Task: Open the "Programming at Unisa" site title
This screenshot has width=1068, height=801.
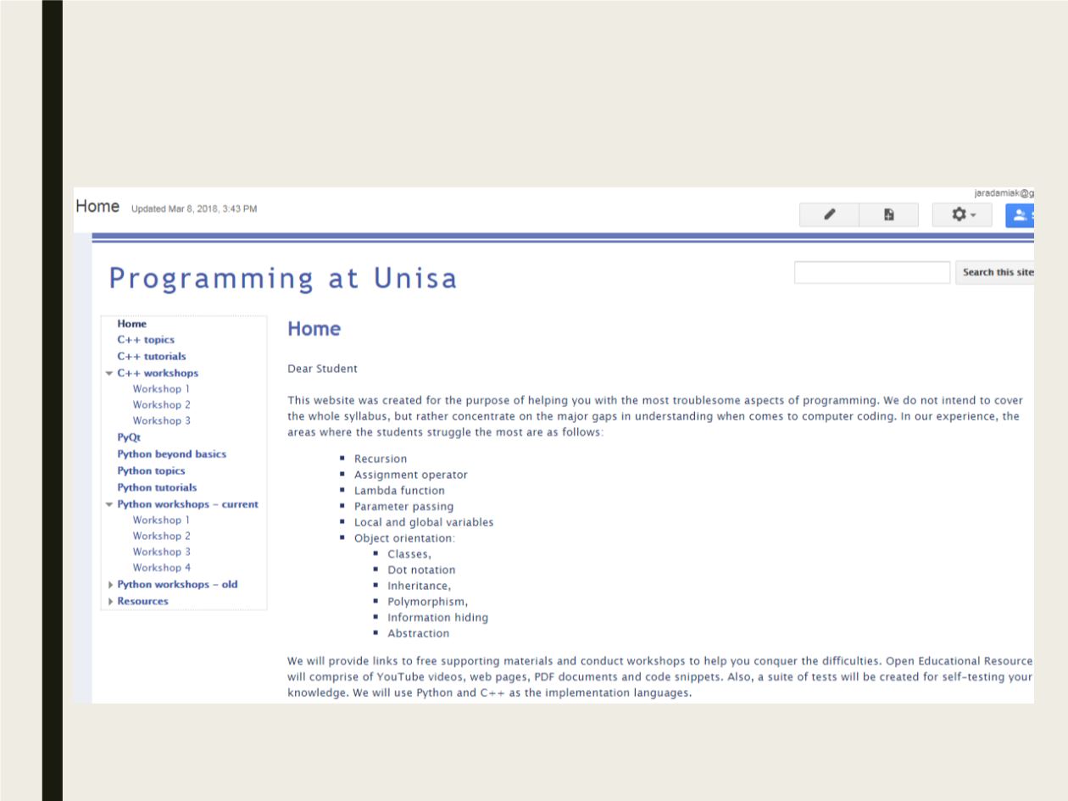Action: click(283, 278)
